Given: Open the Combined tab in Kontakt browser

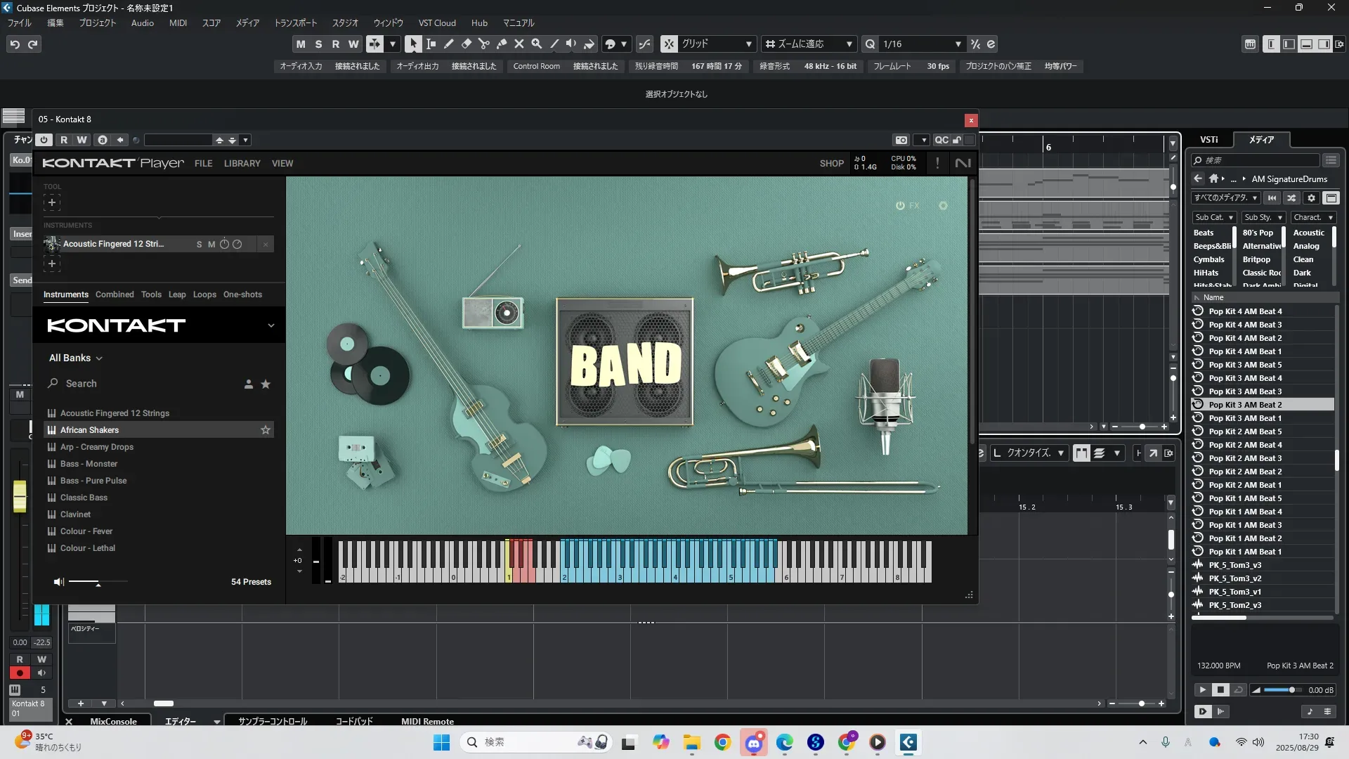Looking at the screenshot, I should pyautogui.click(x=115, y=294).
